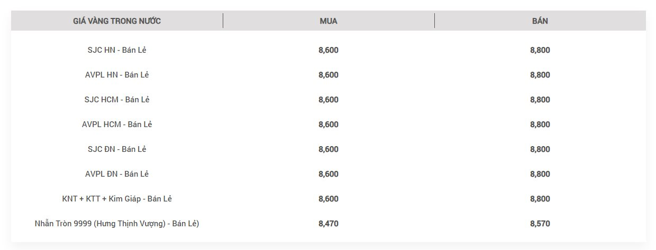Select the SJC ĐN - Bán Lẻ row label
656x250 pixels.
[117, 149]
